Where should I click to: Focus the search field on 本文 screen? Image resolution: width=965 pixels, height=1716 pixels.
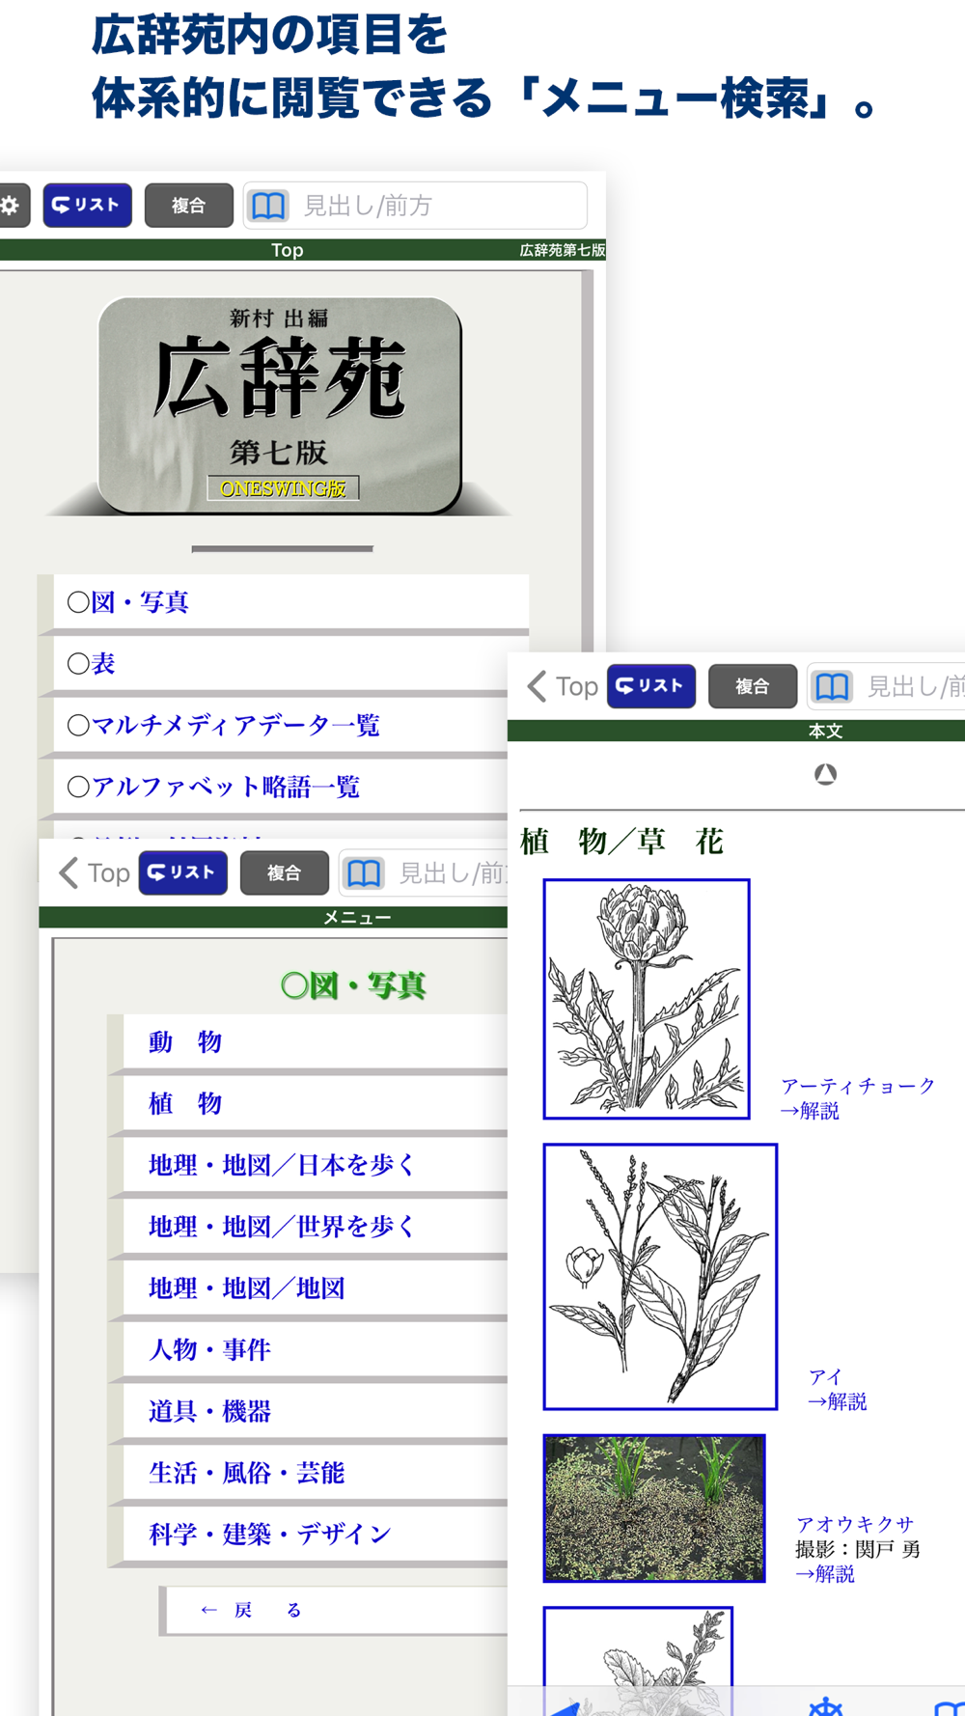886,686
